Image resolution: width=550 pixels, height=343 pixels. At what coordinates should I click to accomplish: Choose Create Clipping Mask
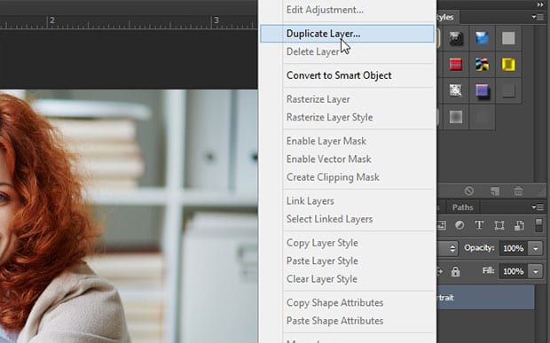click(347, 177)
